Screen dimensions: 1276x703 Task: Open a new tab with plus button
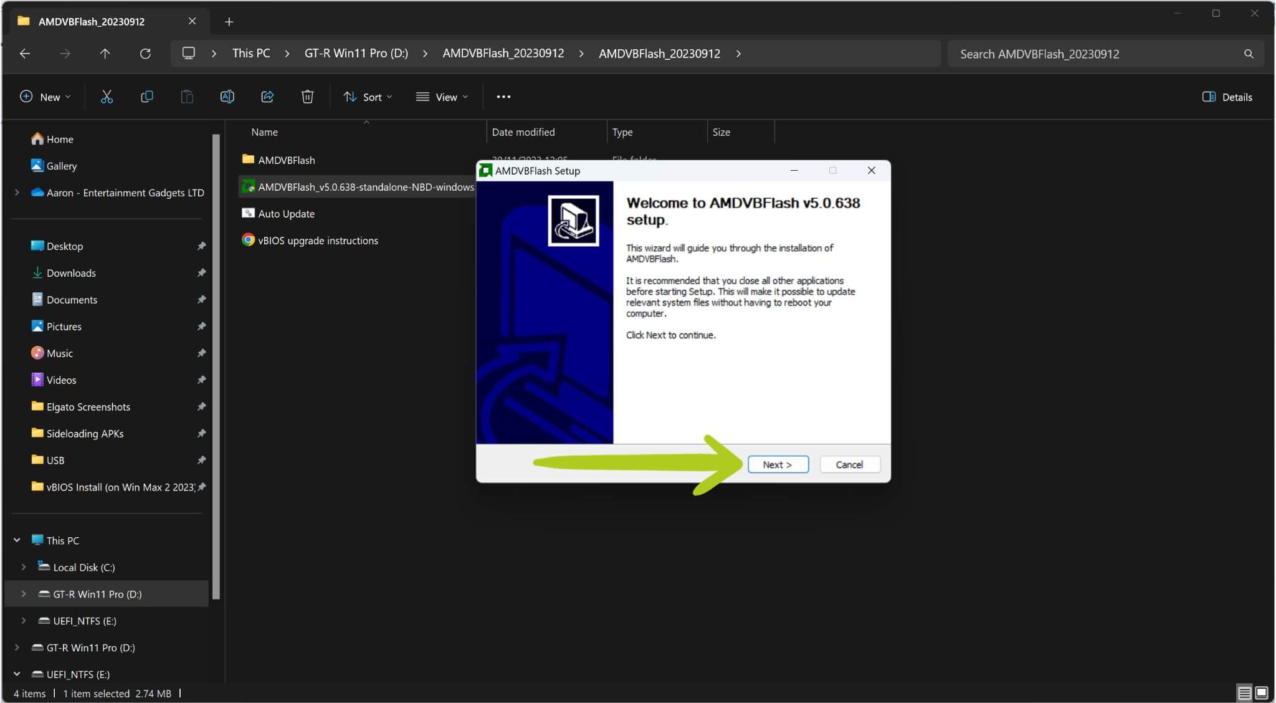pyautogui.click(x=229, y=22)
